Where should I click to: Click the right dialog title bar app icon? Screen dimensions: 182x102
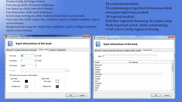pyautogui.click(x=94, y=37)
